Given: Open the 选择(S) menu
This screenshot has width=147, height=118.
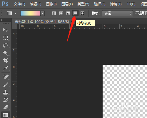Looking at the screenshot, I should click(100, 4).
